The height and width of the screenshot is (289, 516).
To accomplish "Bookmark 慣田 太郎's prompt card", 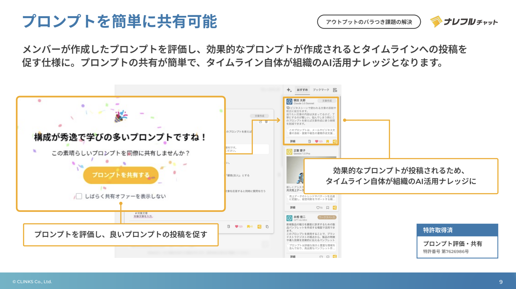I will 328,142.
